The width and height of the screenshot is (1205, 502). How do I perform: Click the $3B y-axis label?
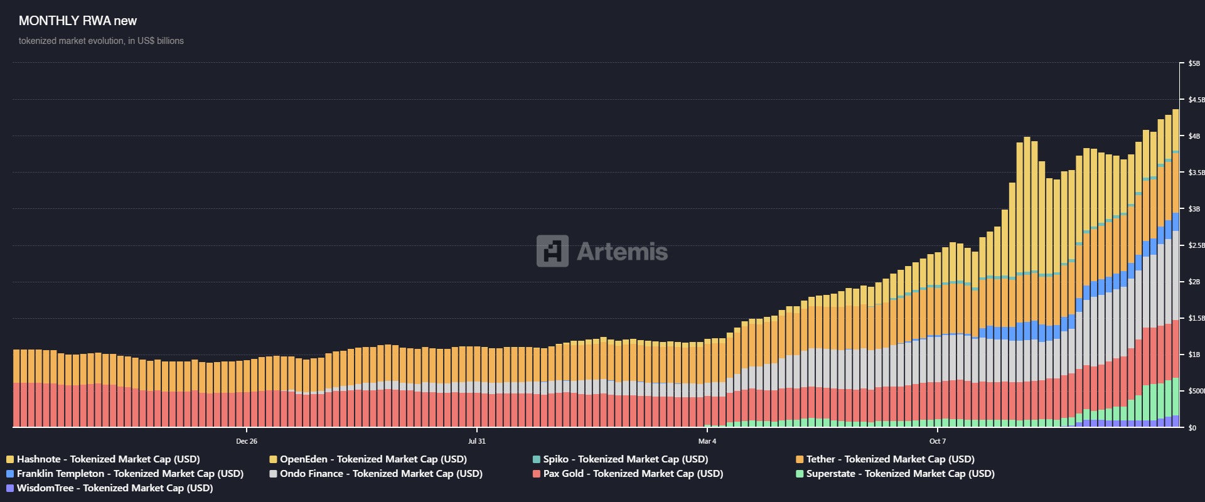pos(1194,209)
